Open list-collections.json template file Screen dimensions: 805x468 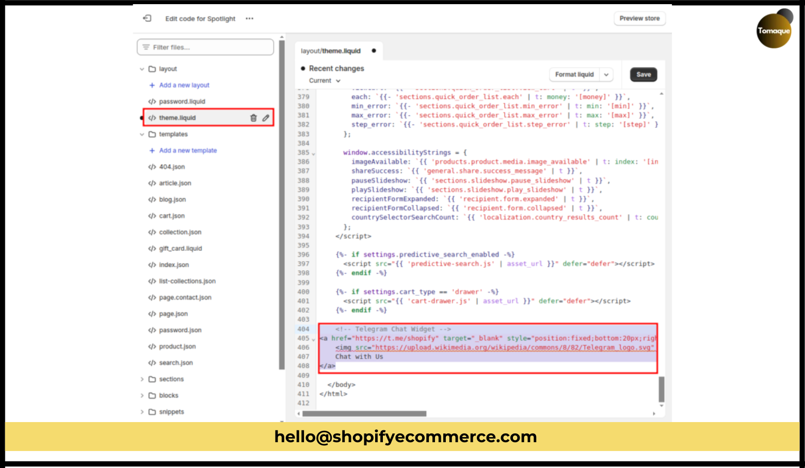click(x=187, y=281)
